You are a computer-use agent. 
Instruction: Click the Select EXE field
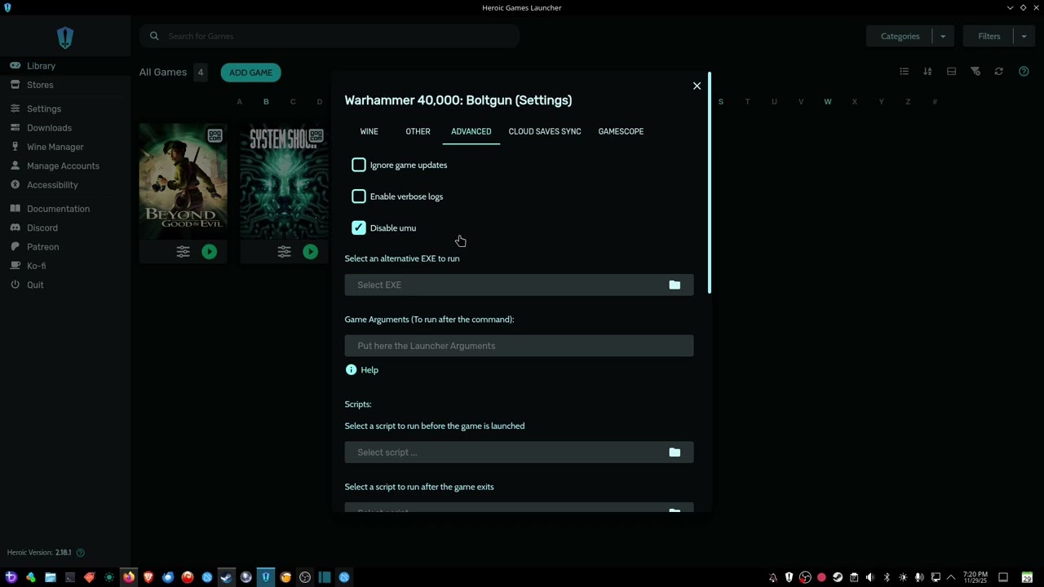click(519, 285)
